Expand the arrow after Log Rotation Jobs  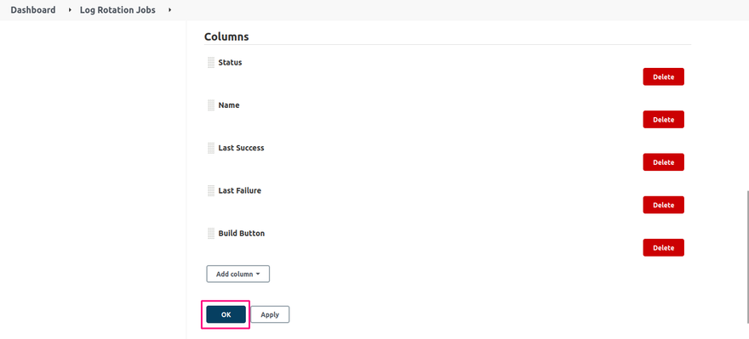pyautogui.click(x=169, y=10)
